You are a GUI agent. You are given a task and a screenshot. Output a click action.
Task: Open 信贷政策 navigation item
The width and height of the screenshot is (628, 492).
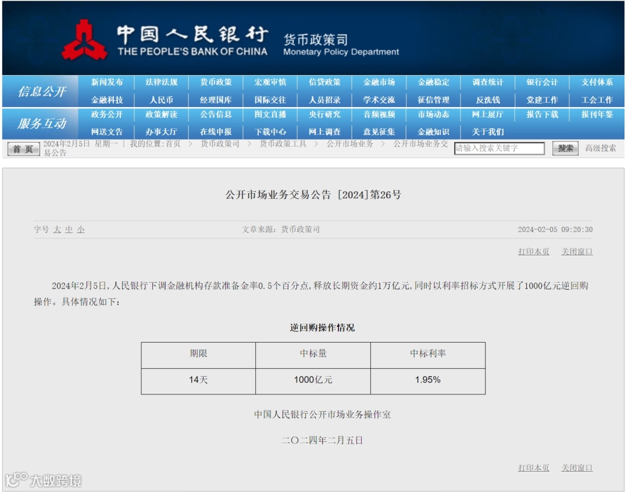(325, 82)
